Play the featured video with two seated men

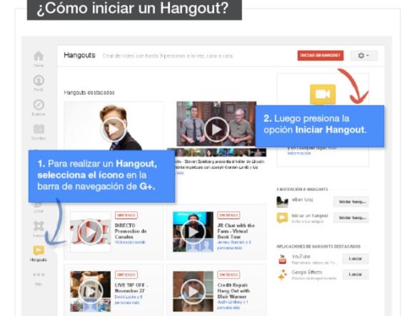point(216,129)
